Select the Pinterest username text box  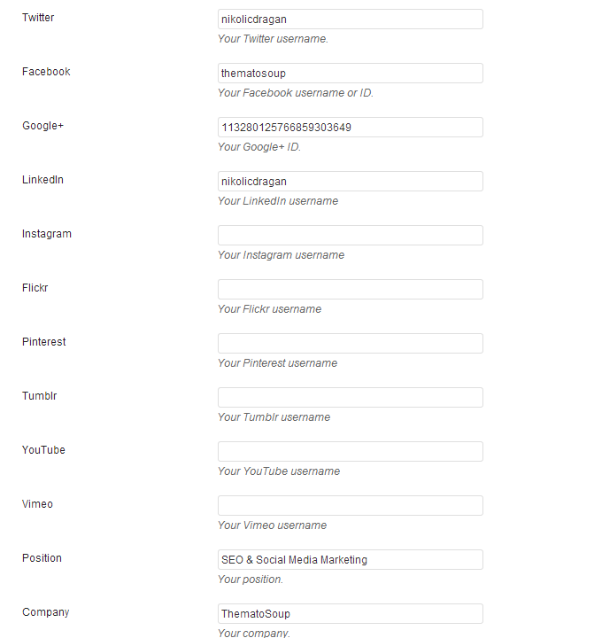(350, 344)
